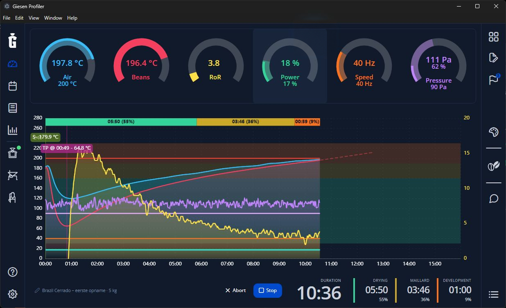Open the note edit icon in right sidebar
The height and width of the screenshot is (308, 506).
494,57
